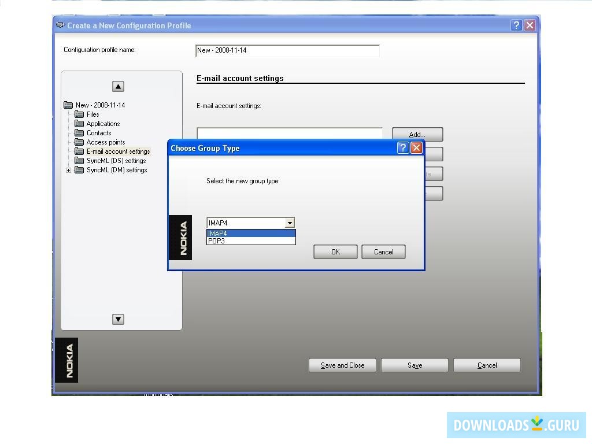The width and height of the screenshot is (592, 444).
Task: Click the Files folder icon
Action: (80, 114)
